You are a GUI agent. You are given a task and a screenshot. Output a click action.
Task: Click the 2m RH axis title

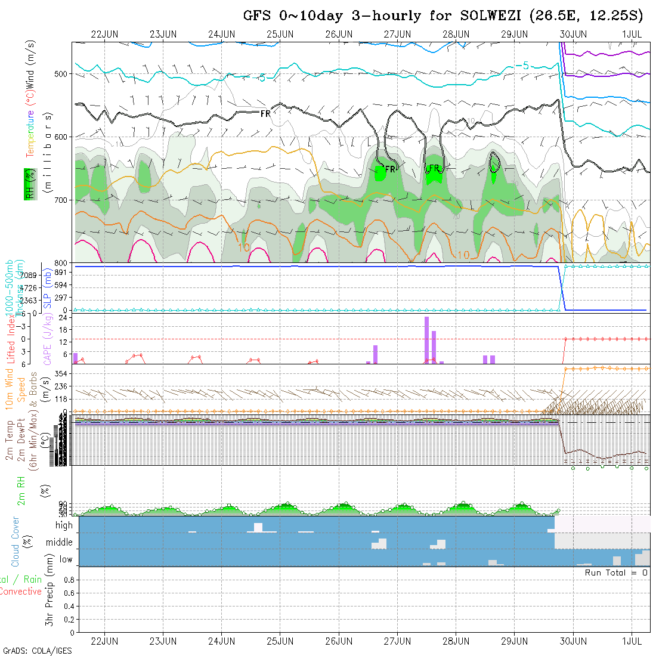click(x=21, y=491)
